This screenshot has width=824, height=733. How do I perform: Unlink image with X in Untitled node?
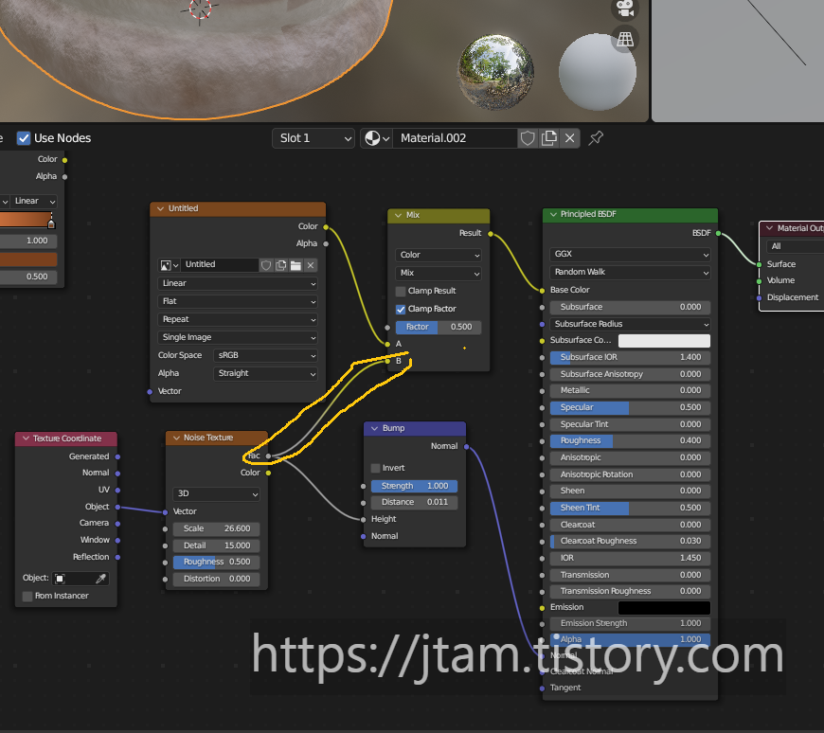pos(311,265)
